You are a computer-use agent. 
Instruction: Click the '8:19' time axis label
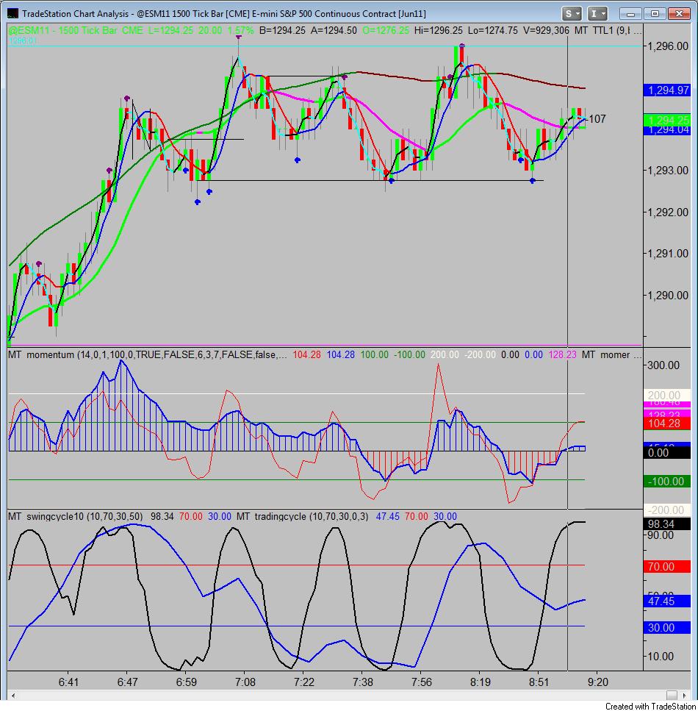(x=481, y=682)
